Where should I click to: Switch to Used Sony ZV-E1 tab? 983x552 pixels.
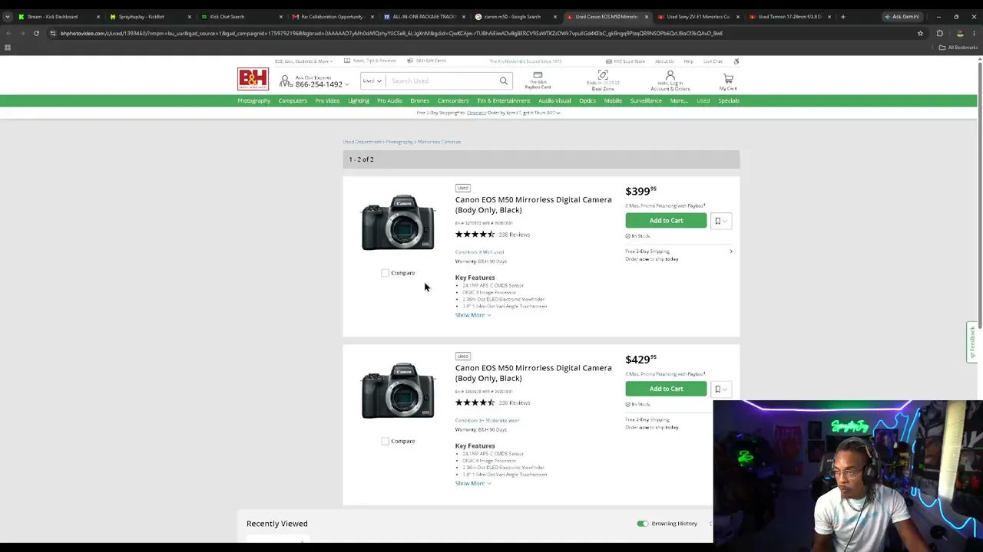pyautogui.click(x=697, y=16)
